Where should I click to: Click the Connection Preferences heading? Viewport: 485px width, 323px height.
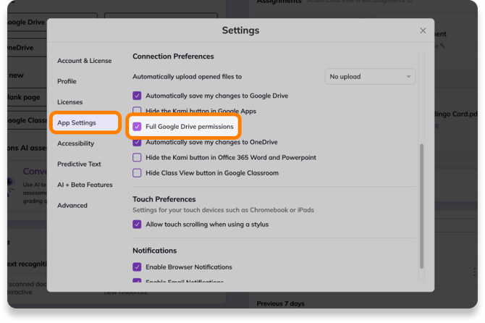173,56
